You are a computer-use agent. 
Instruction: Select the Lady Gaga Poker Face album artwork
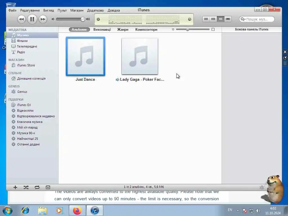pyautogui.click(x=140, y=56)
